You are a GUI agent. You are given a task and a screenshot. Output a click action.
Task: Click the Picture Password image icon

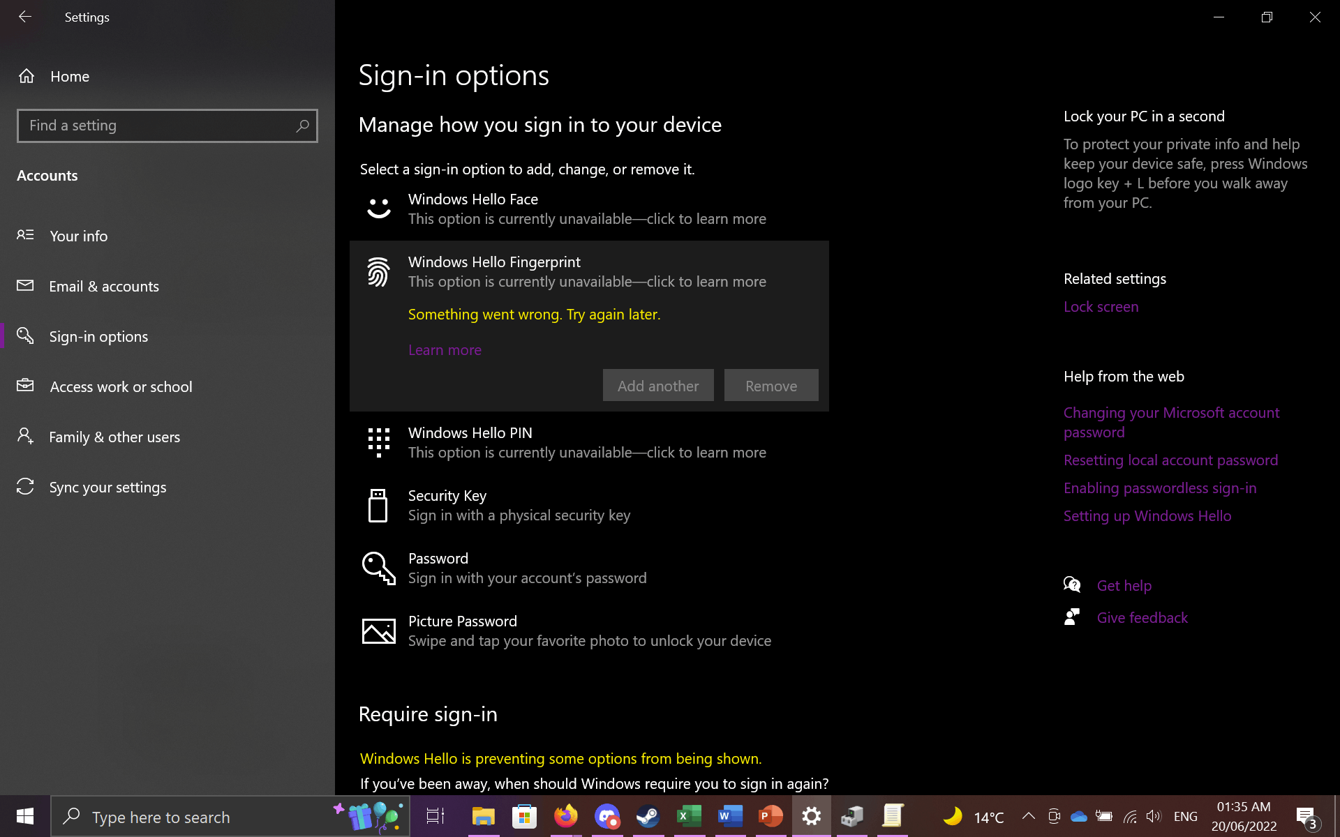[378, 630]
